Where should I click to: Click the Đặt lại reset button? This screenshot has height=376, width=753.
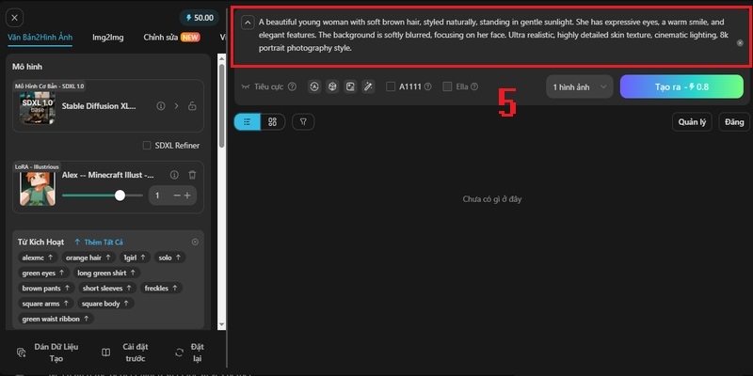click(x=191, y=352)
